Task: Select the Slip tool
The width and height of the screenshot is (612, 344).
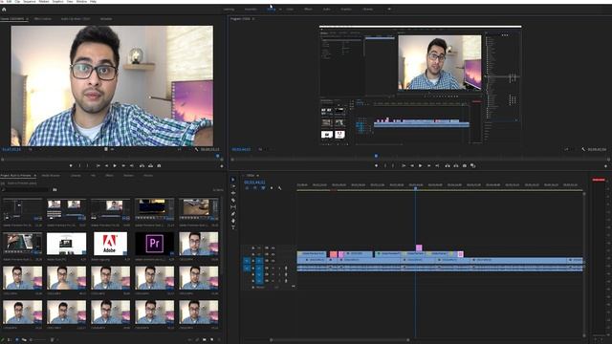Action: 233,206
